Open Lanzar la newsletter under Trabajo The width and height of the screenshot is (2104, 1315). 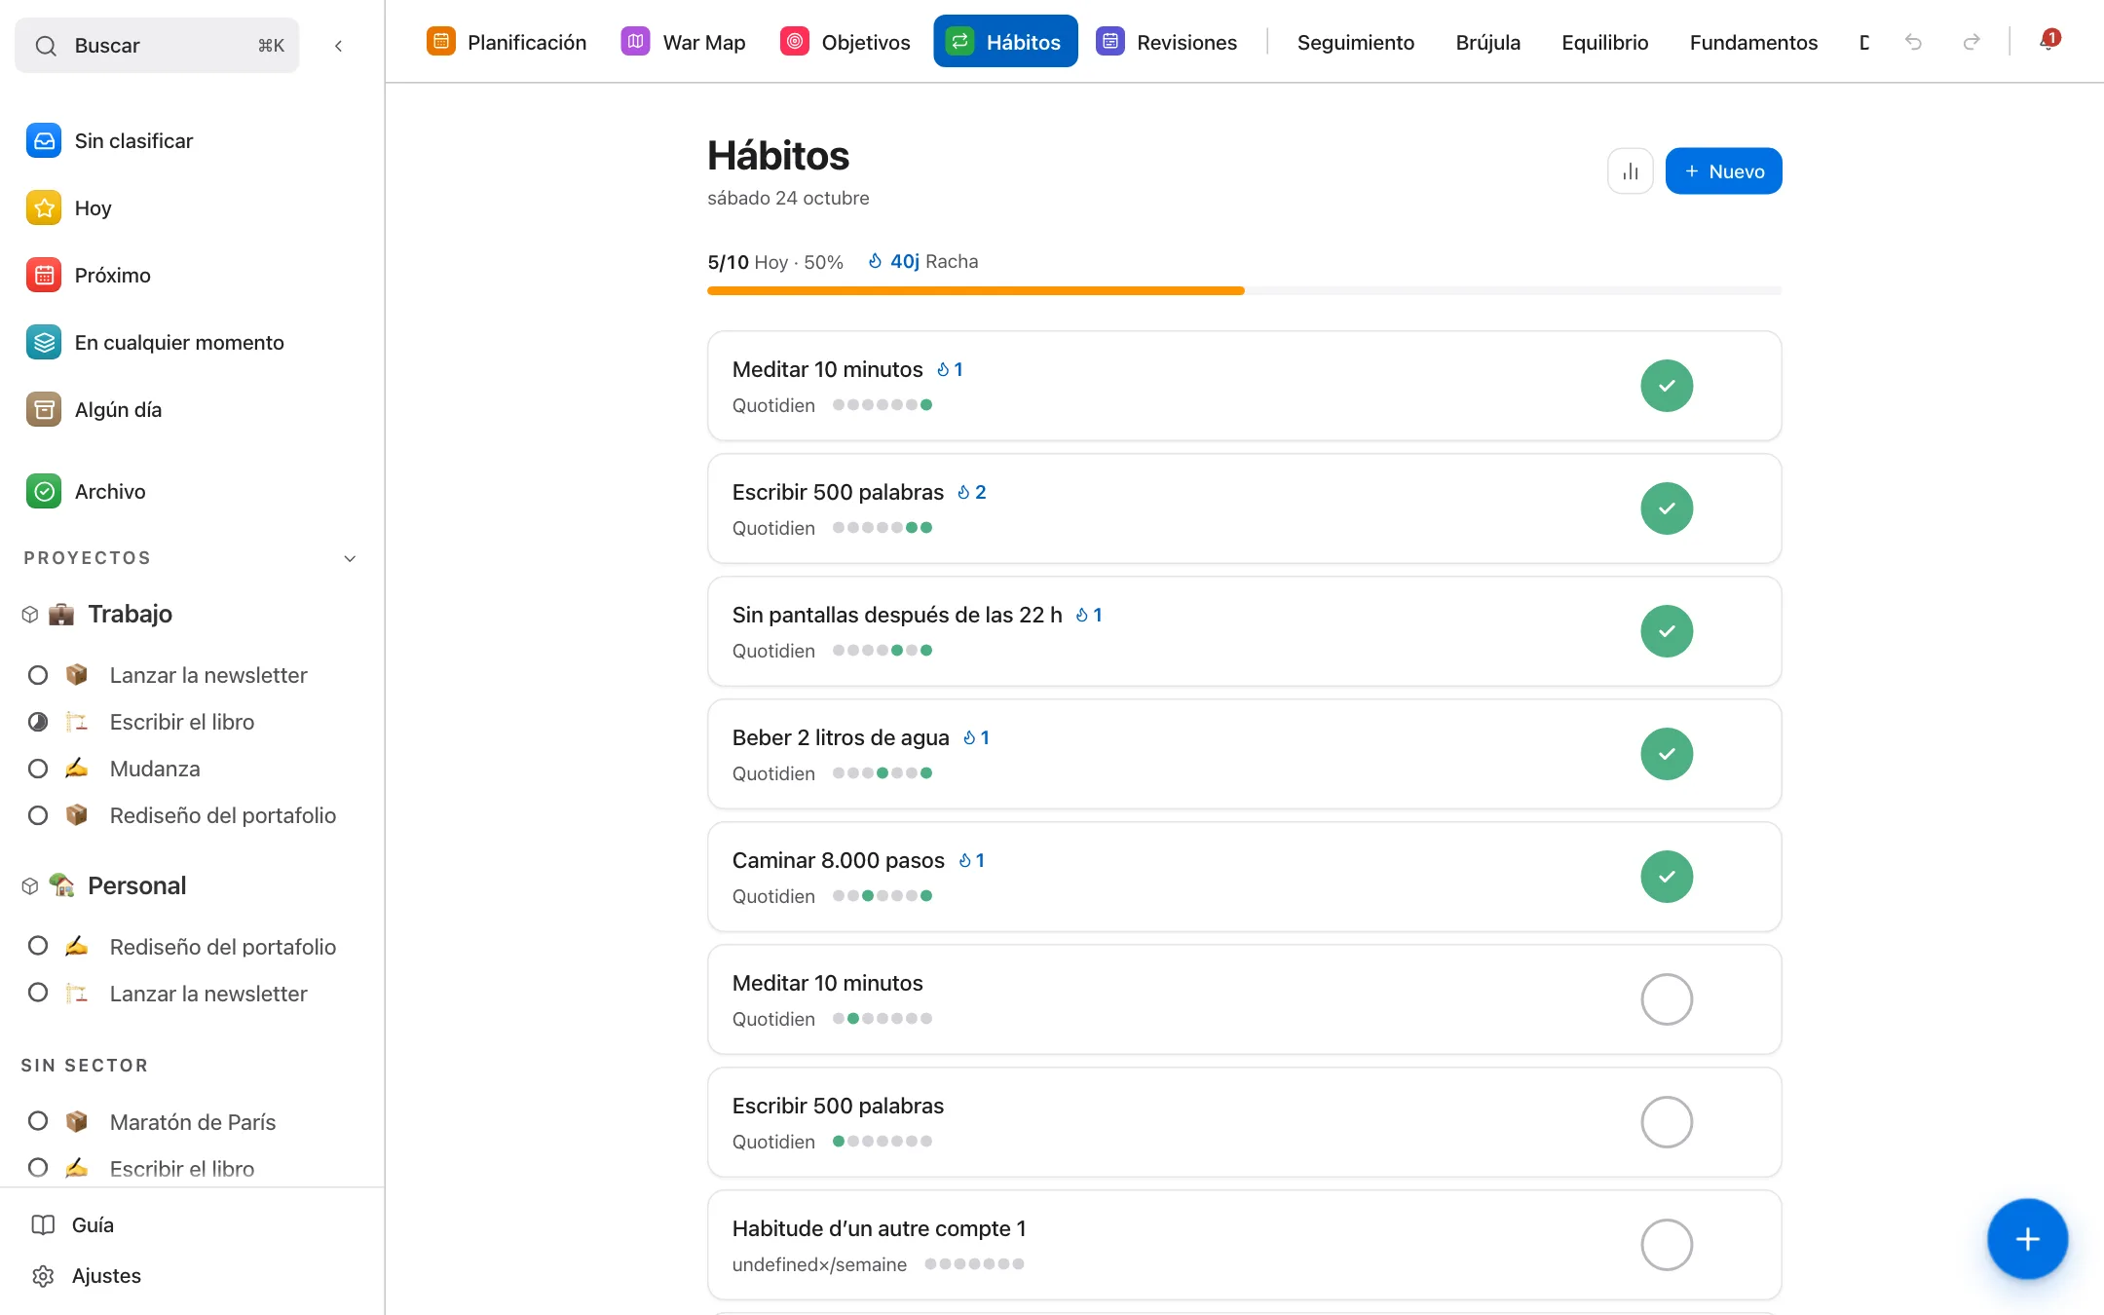pyautogui.click(x=208, y=675)
